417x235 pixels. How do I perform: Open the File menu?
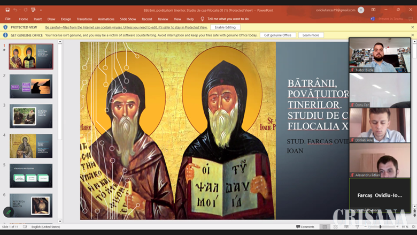pyautogui.click(x=8, y=19)
